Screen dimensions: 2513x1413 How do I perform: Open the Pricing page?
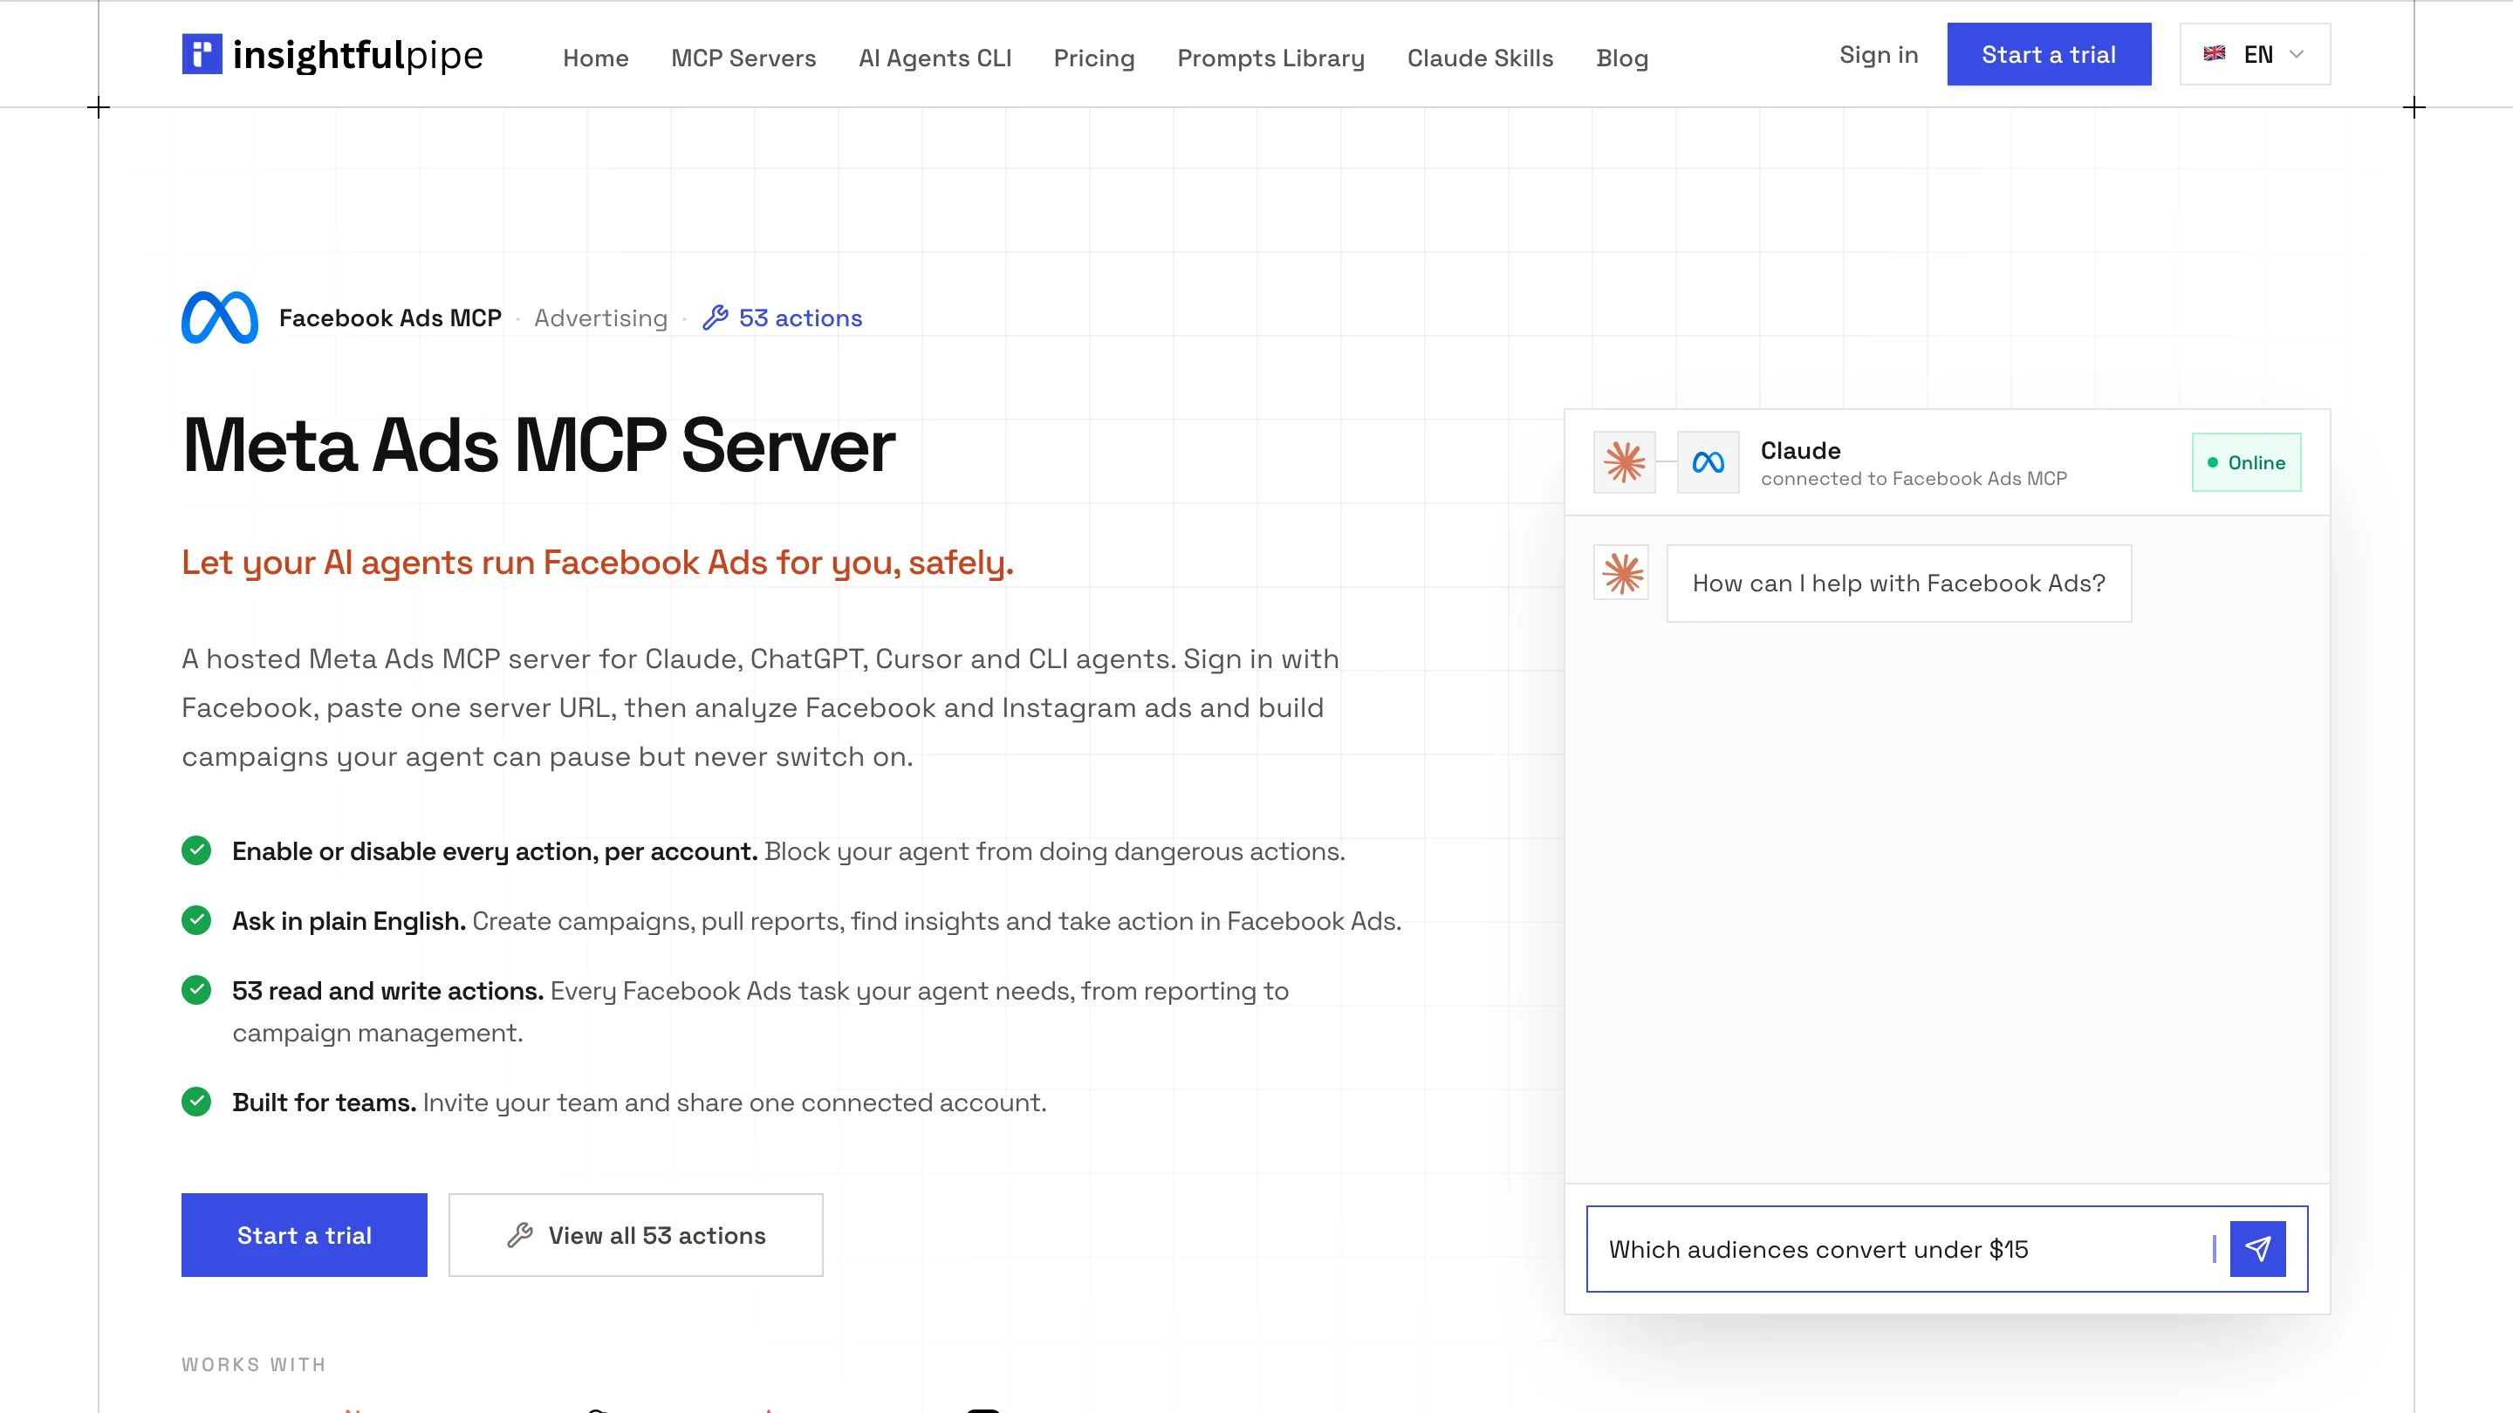click(x=1093, y=58)
